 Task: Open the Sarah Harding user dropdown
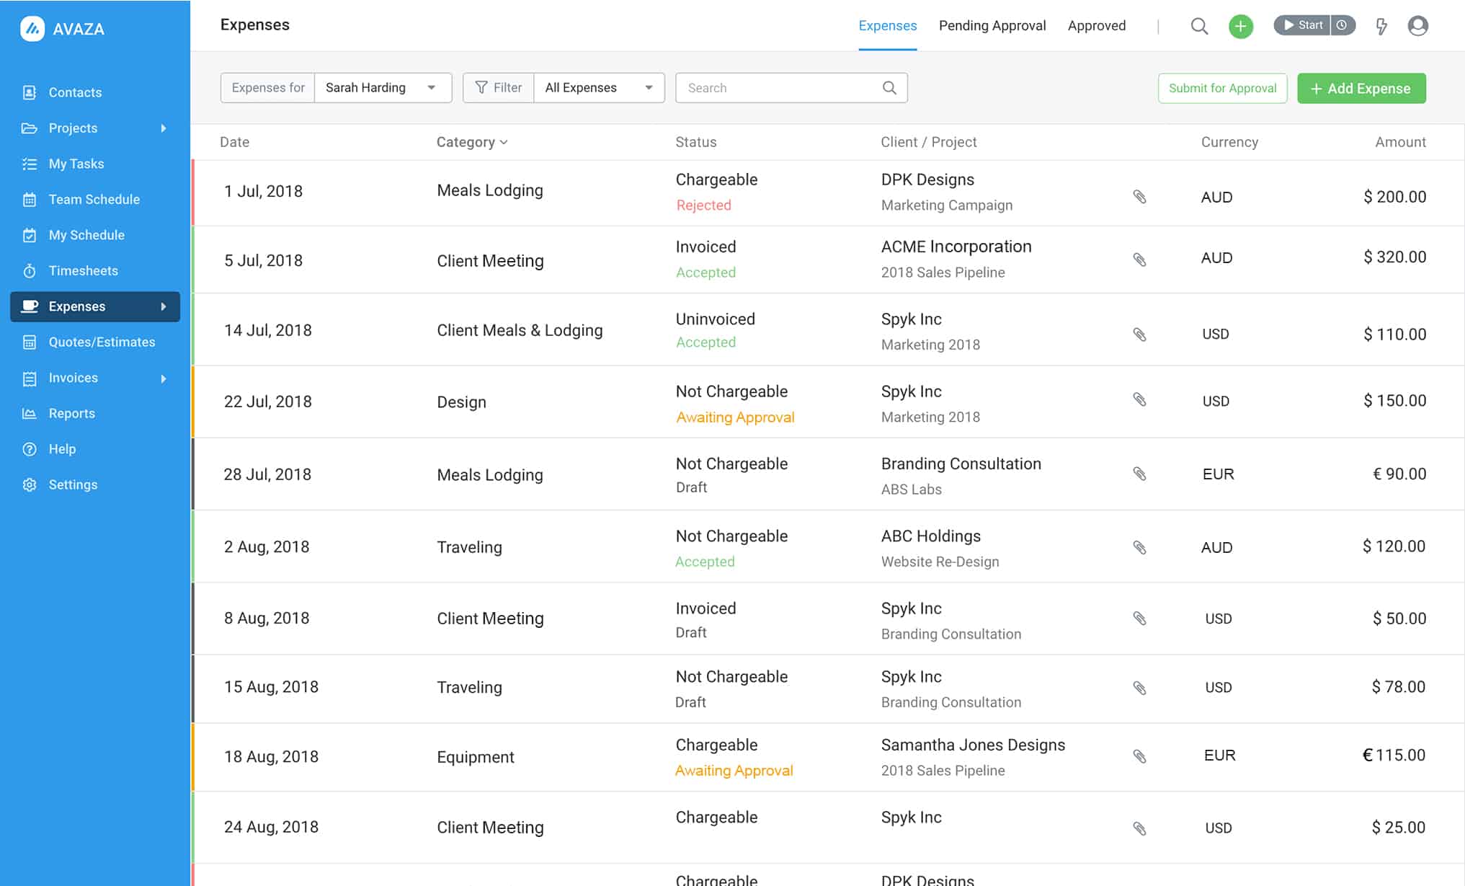click(383, 88)
